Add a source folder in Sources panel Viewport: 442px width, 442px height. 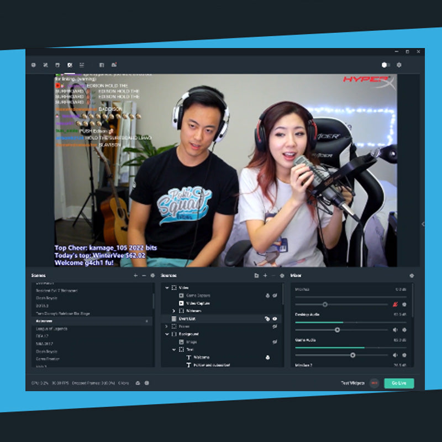pyautogui.click(x=256, y=275)
